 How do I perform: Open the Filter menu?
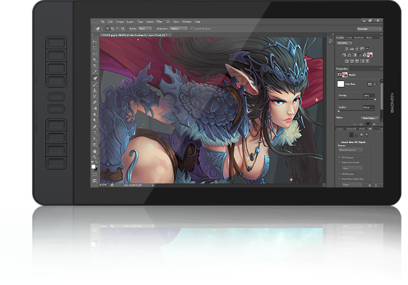click(x=158, y=22)
